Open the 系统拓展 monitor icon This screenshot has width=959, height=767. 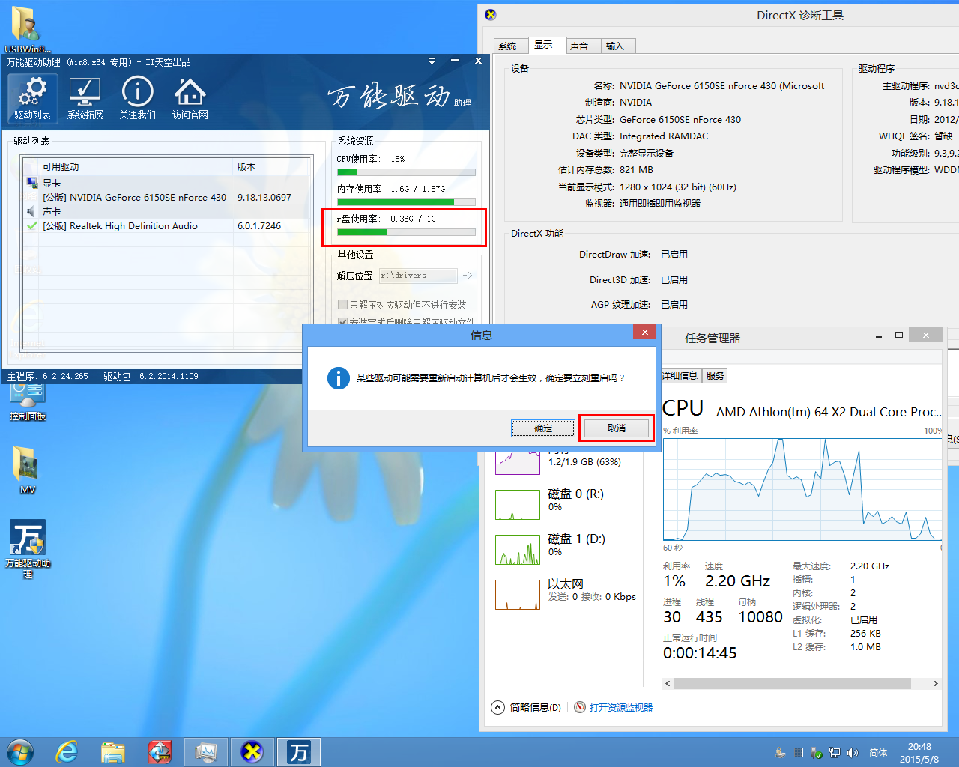[85, 99]
